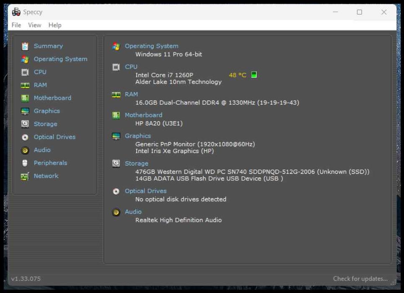Viewport: 404px width, 293px height.
Task: Click the Network card icon in sidebar
Action: [25, 177]
